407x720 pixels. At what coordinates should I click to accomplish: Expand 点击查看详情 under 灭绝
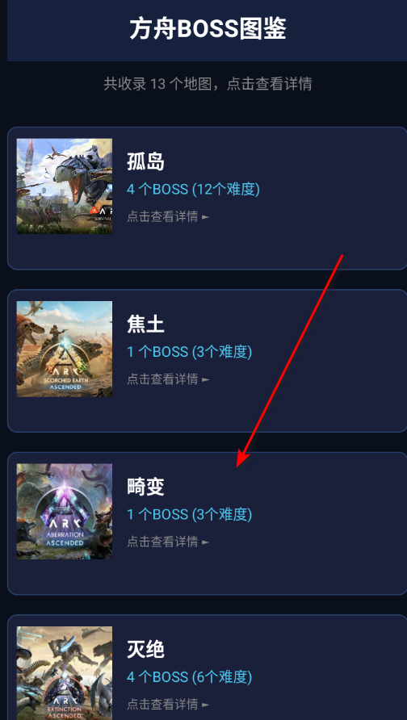168,704
